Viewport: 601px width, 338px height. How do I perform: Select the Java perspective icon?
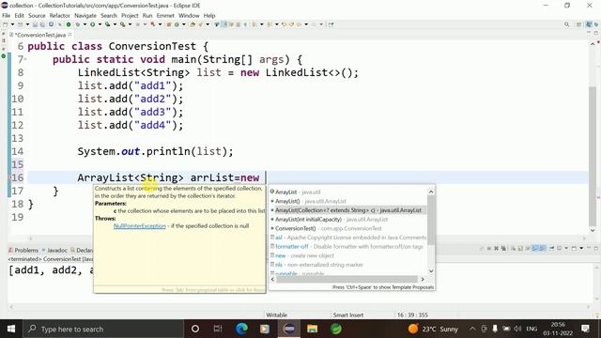[589, 24]
